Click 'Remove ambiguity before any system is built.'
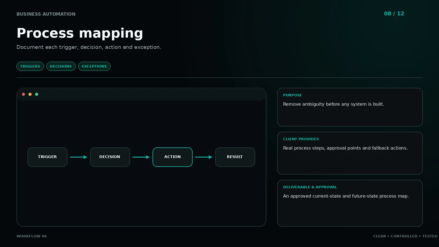This screenshot has height=247, width=439. [334, 104]
